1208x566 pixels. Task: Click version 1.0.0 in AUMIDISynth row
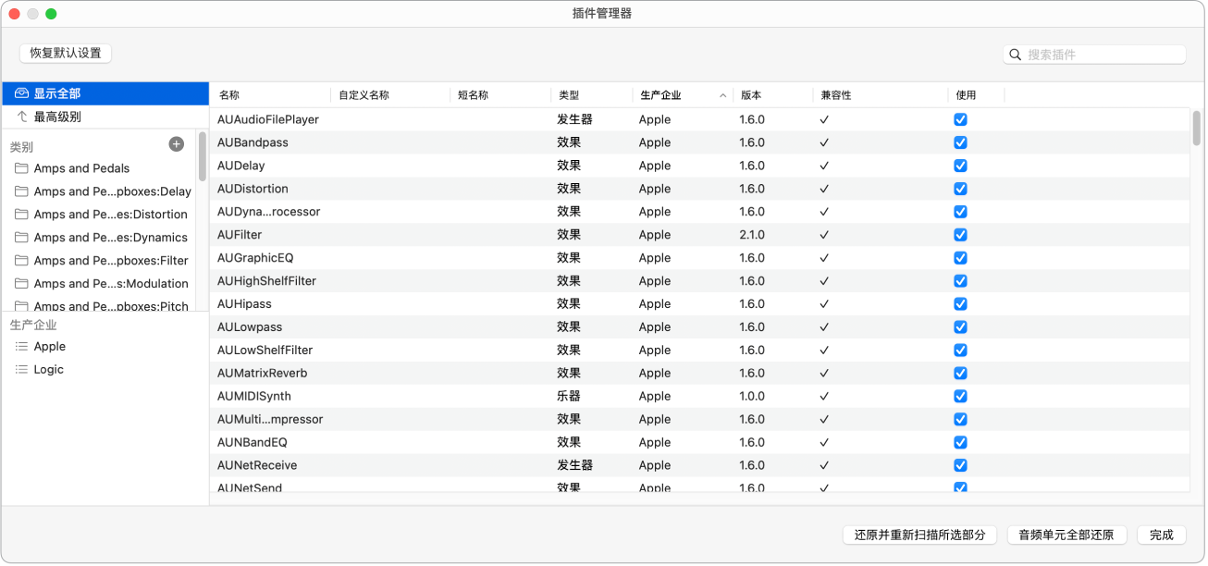[x=752, y=396]
